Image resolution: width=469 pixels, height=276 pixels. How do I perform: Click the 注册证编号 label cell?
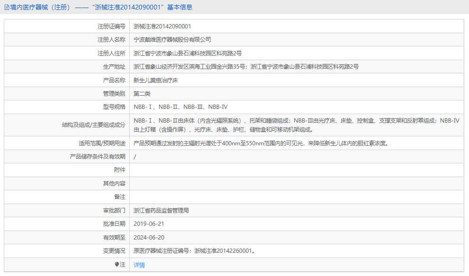tap(111, 27)
